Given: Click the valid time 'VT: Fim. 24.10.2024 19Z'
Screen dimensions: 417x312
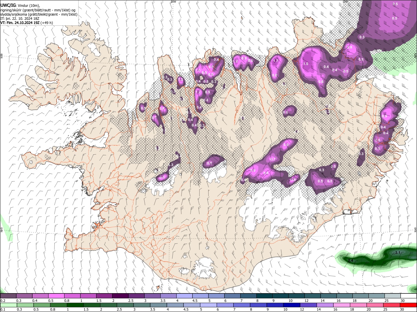Looking at the screenshot, I should tap(20, 23).
